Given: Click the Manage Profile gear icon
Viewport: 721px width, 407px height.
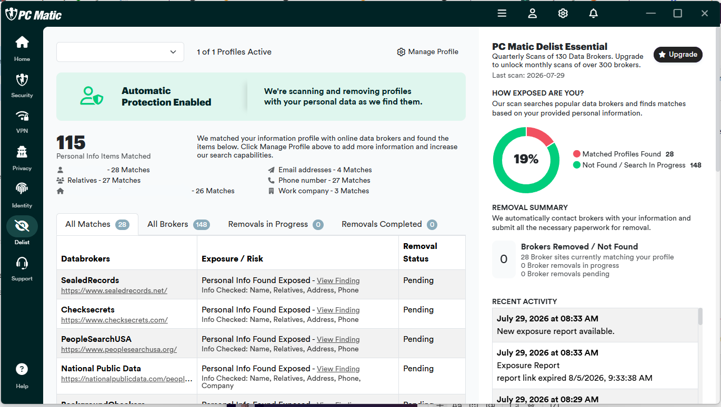Looking at the screenshot, I should [x=401, y=52].
